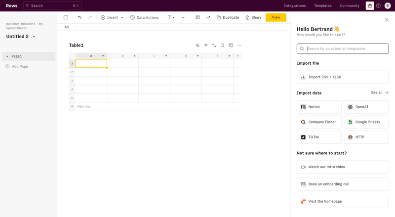Open the help question mark icon
395x217 pixels.
click(x=378, y=5)
